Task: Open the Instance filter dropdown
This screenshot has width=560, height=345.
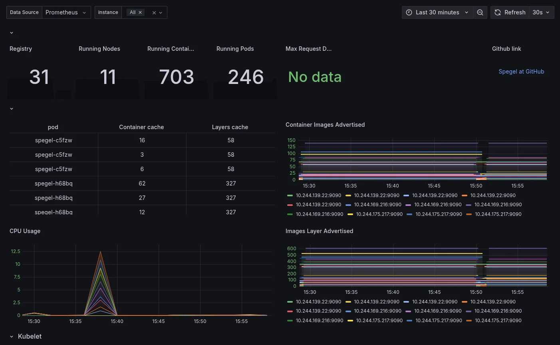Action: point(161,12)
